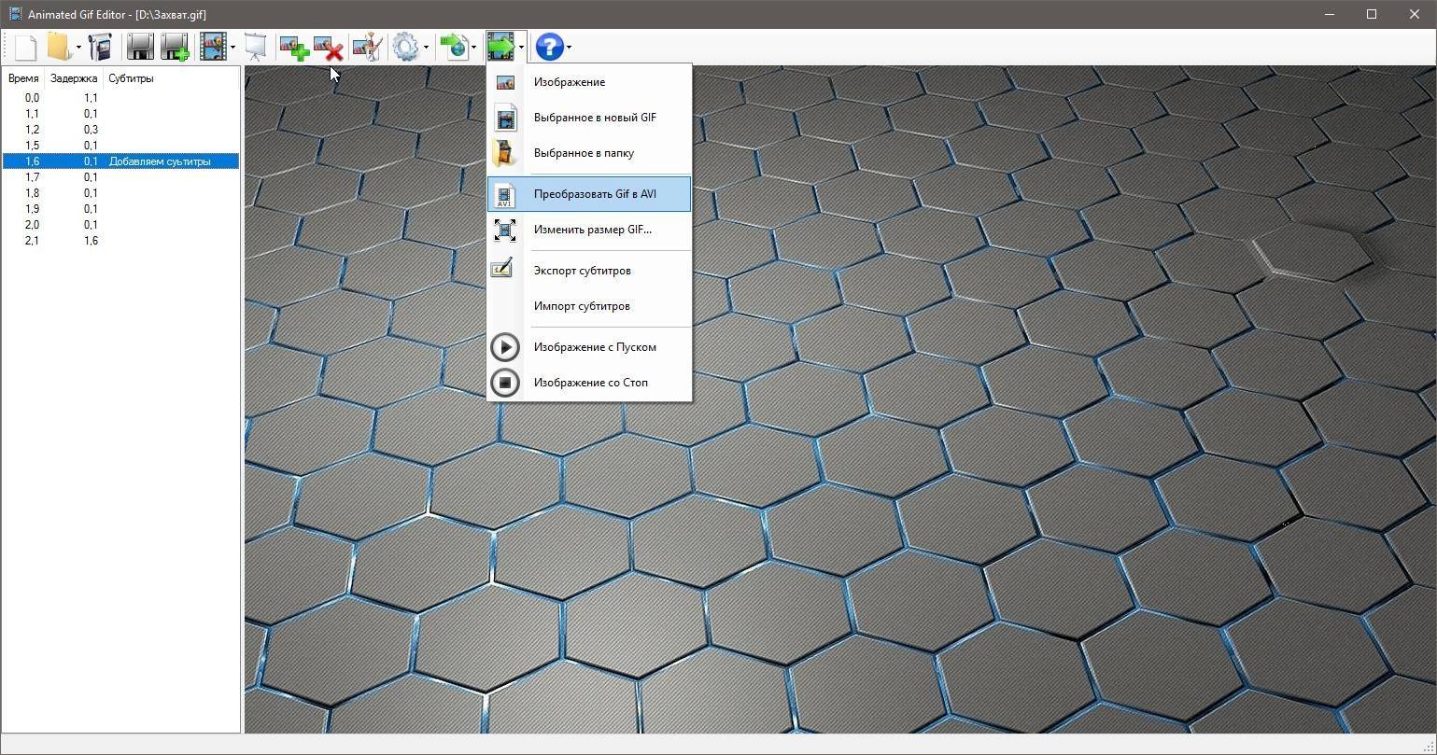Delete frame with the red cross icon

tap(329, 47)
